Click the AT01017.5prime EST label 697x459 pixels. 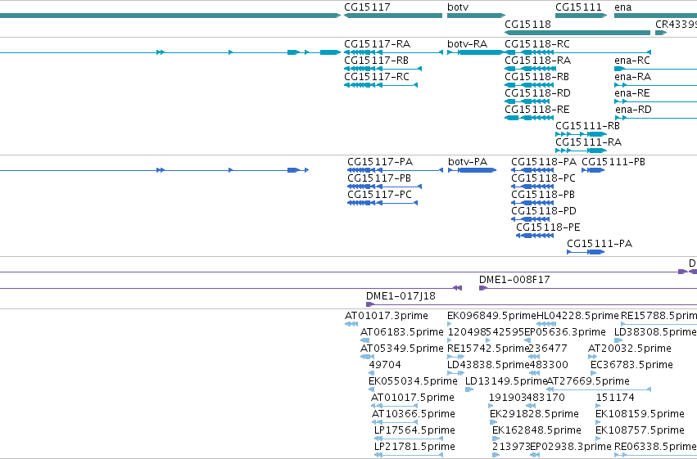[x=413, y=398]
